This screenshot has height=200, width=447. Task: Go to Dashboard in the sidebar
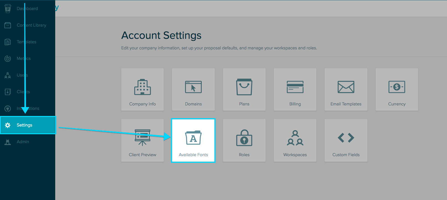(27, 9)
